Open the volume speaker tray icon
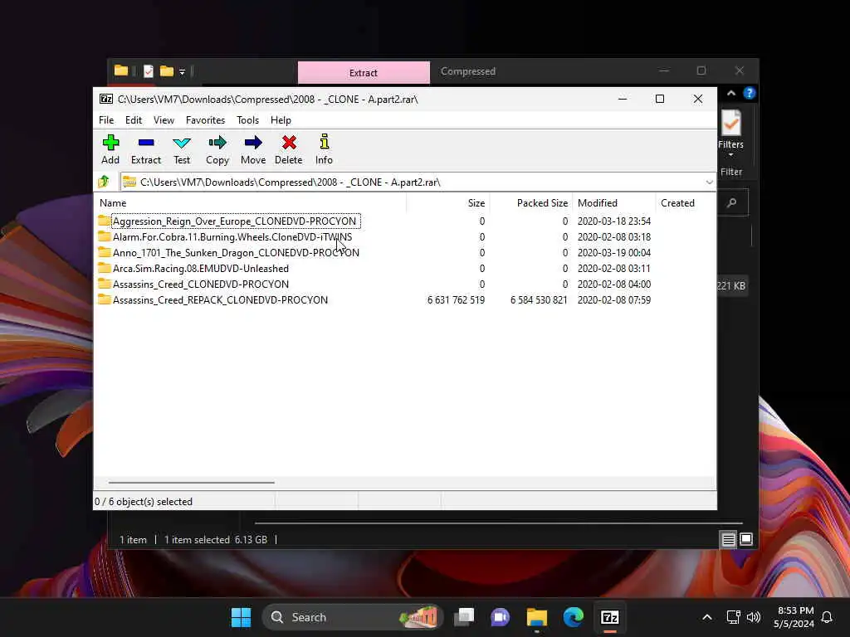The width and height of the screenshot is (850, 637). (753, 617)
